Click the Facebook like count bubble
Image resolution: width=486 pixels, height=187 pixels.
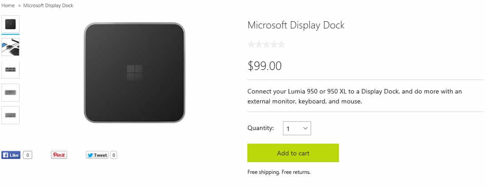click(28, 155)
